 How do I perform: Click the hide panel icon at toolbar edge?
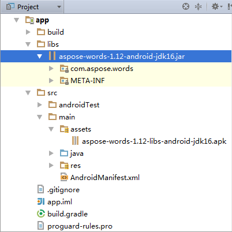(x=230, y=6)
